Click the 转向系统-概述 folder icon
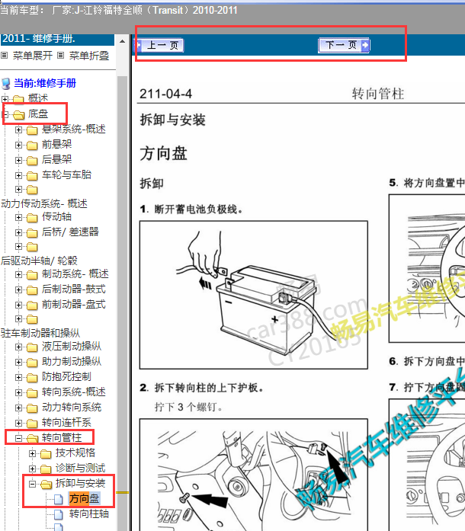Image resolution: width=465 pixels, height=531 pixels. [32, 393]
